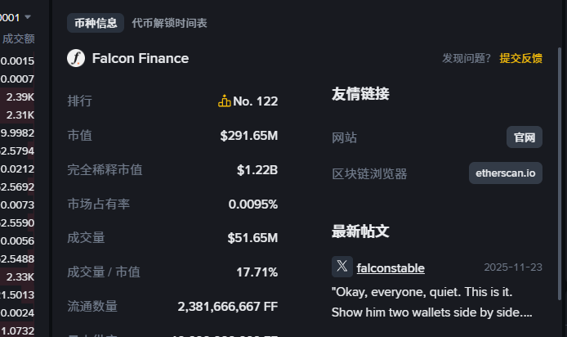Open the 官网 website button
Screen dimensions: 567x337
point(524,137)
